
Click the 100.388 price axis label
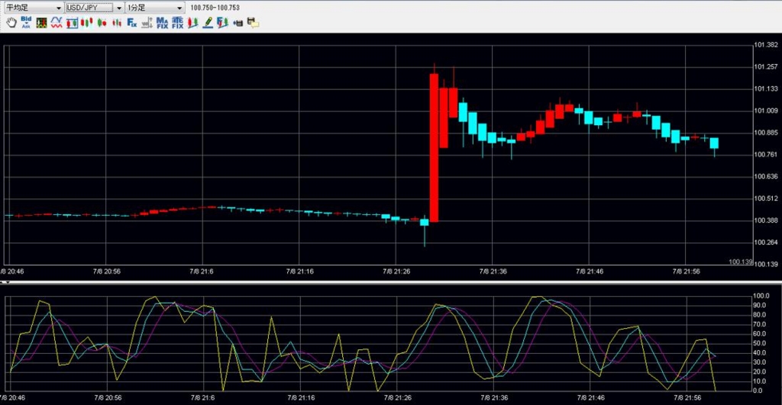pyautogui.click(x=765, y=220)
